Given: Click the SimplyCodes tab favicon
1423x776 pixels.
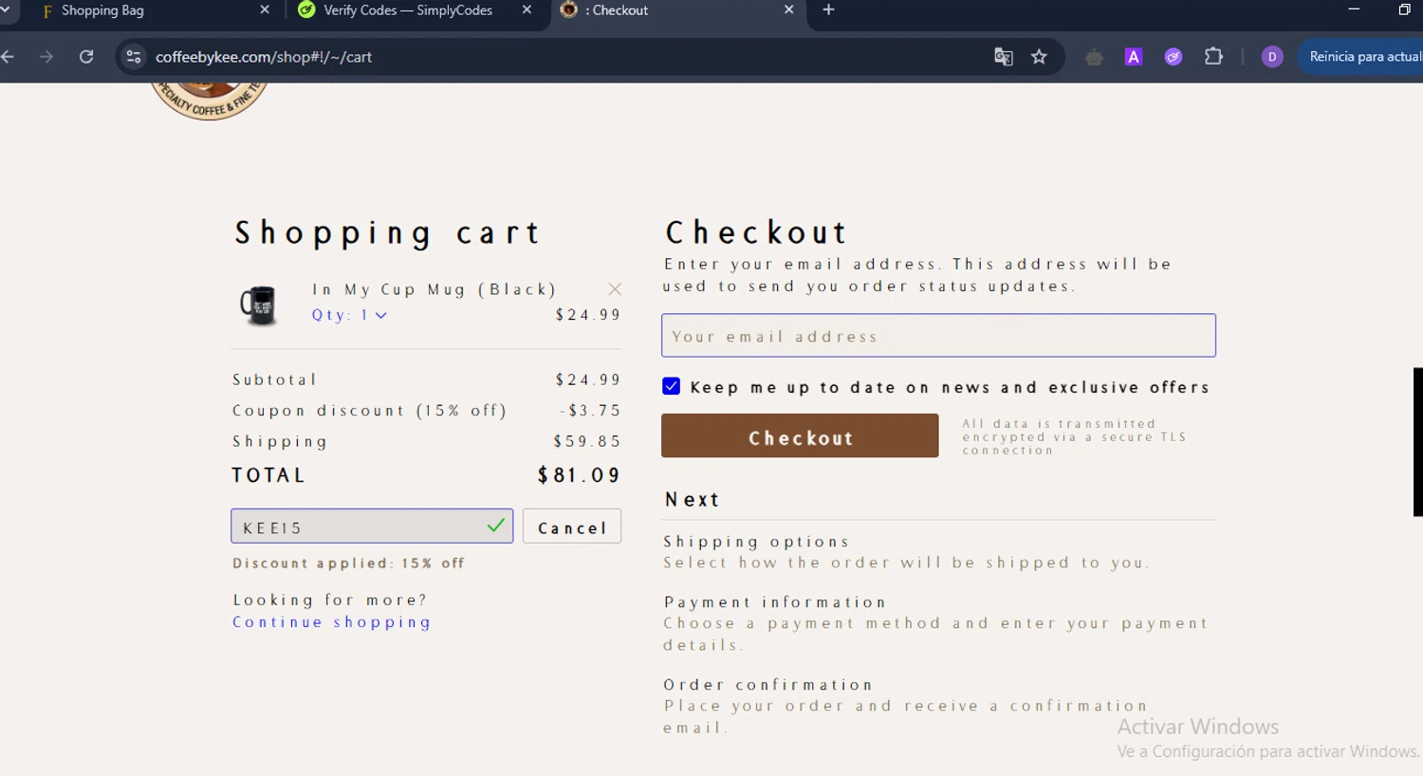Looking at the screenshot, I should pyautogui.click(x=306, y=9).
